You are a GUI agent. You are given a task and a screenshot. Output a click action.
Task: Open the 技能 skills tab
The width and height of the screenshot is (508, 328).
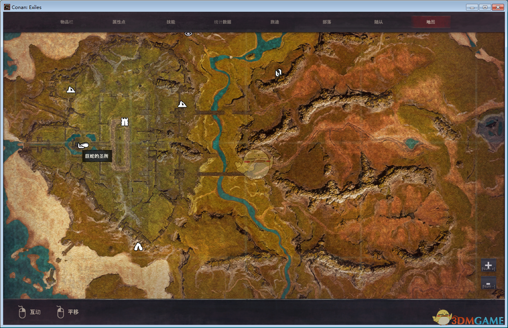pos(171,22)
